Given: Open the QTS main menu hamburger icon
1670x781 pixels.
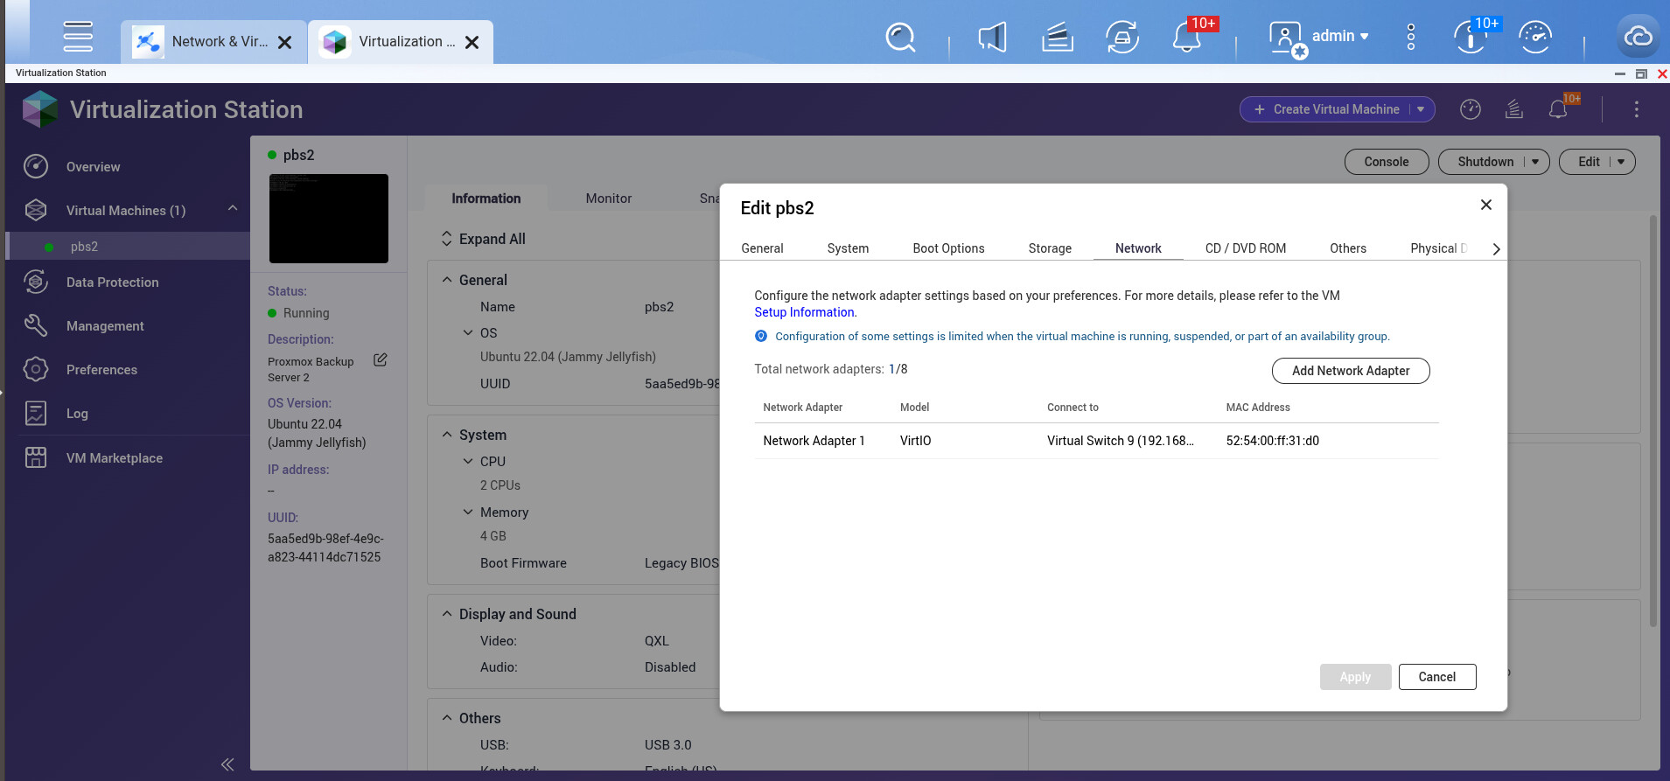Looking at the screenshot, I should pos(78,37).
